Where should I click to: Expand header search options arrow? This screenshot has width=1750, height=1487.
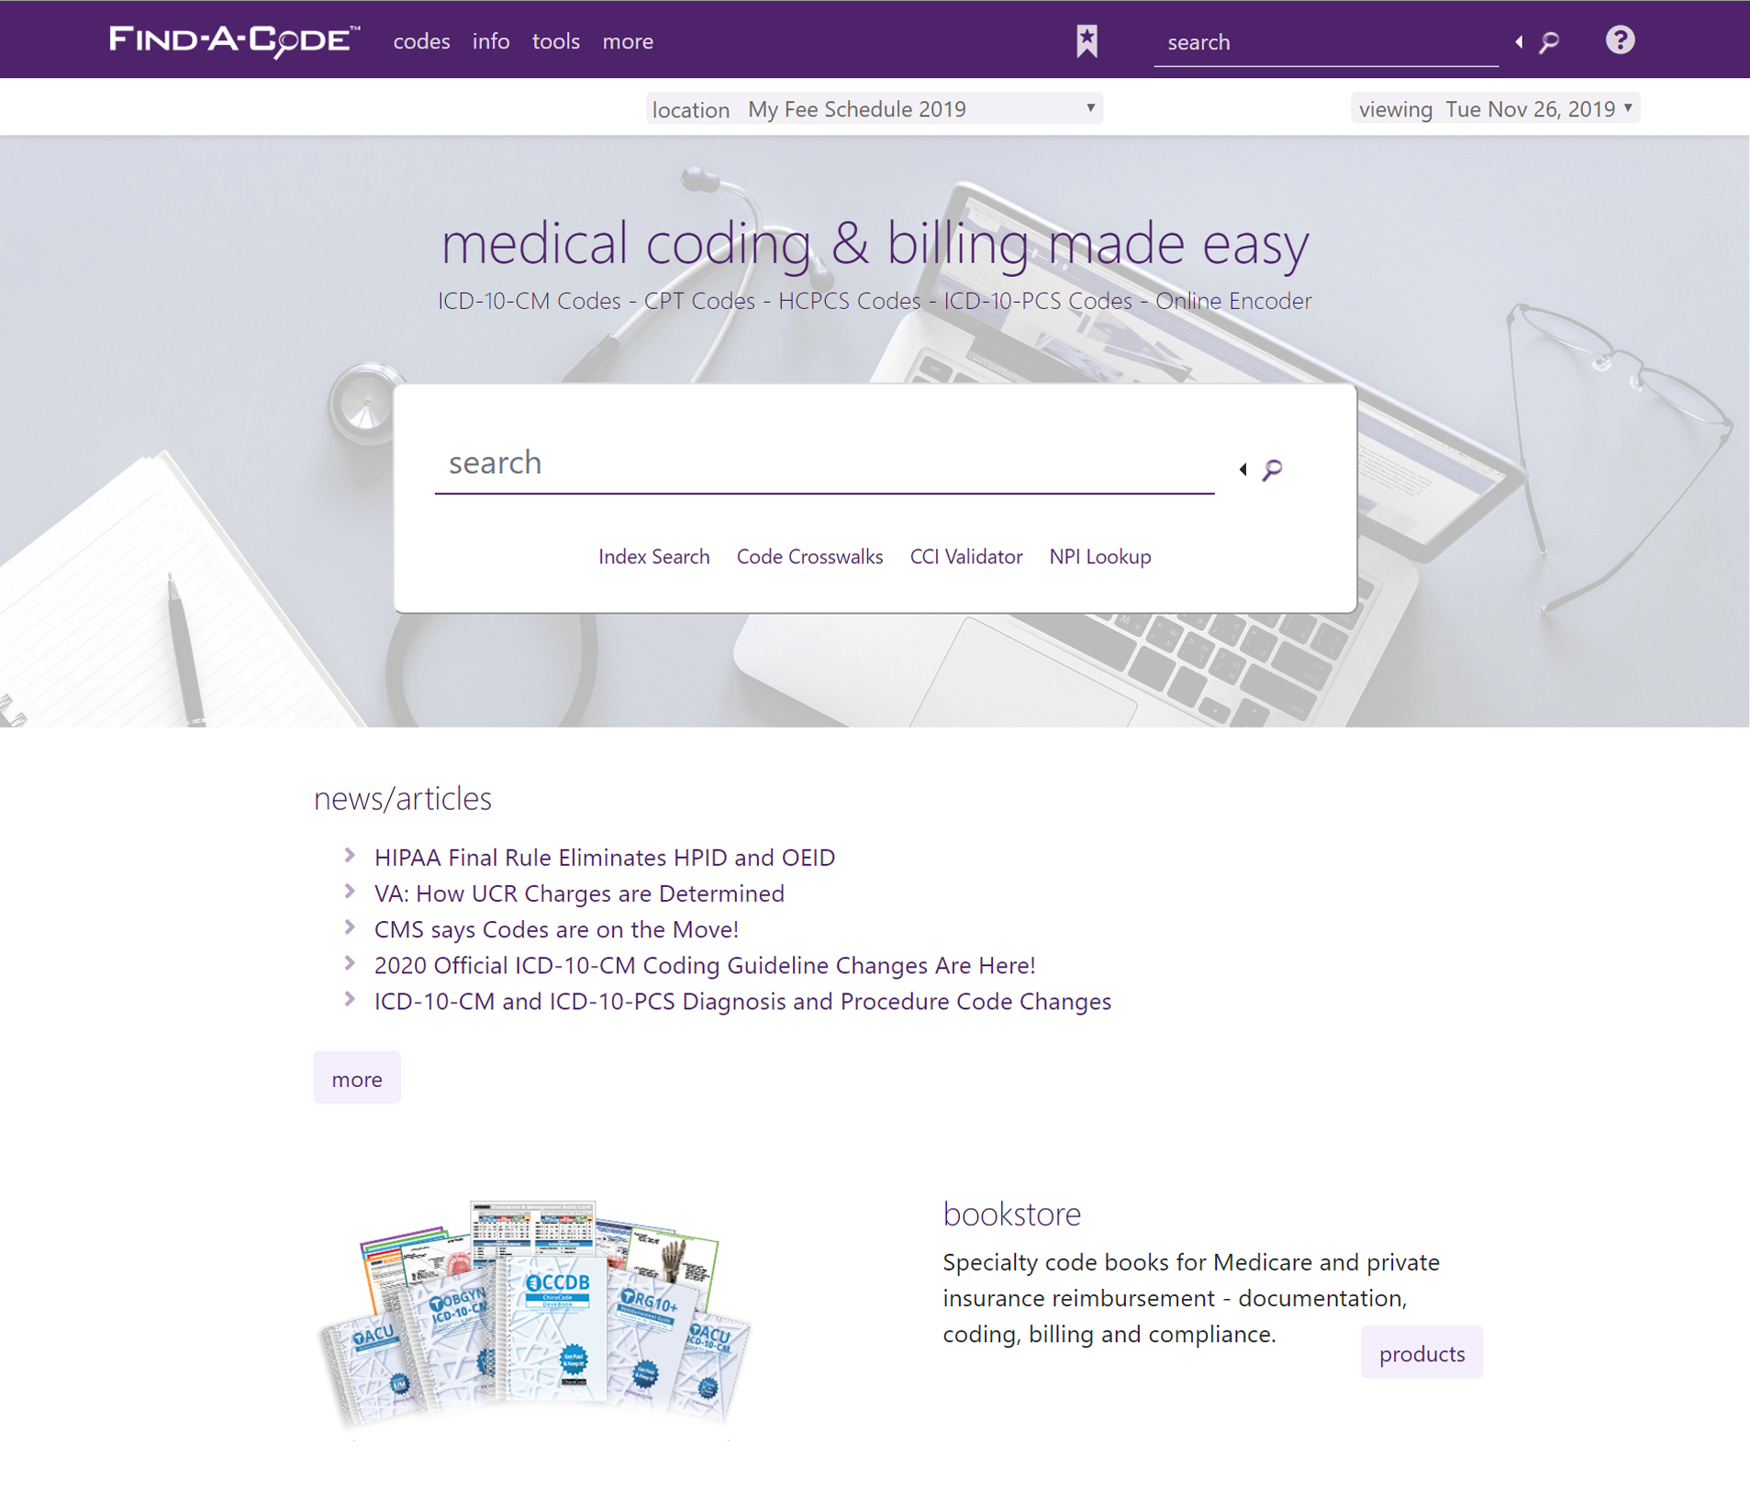[x=1519, y=42]
